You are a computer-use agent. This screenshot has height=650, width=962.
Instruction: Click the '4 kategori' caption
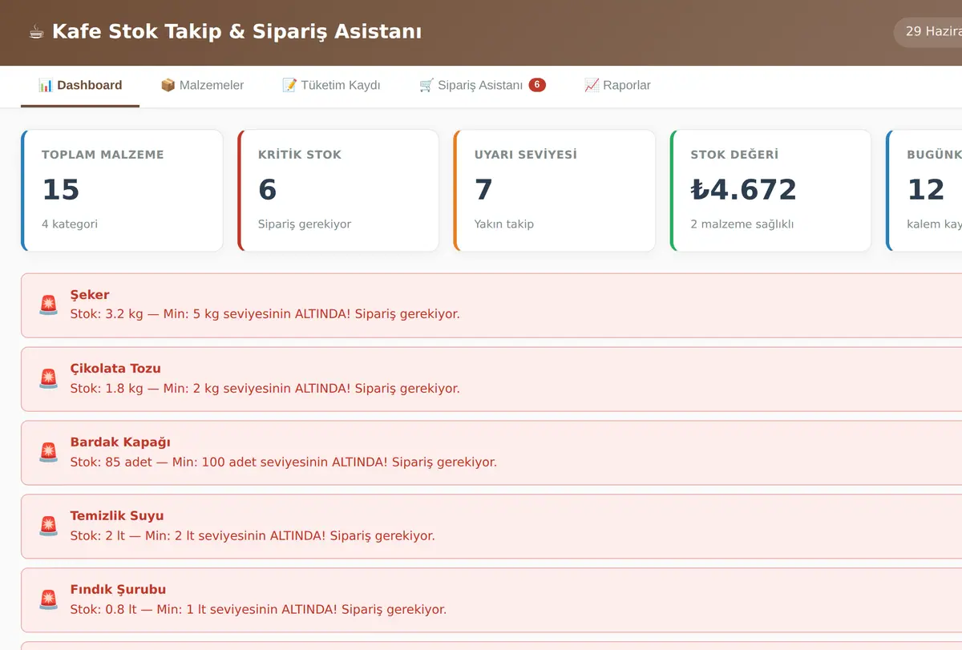70,224
